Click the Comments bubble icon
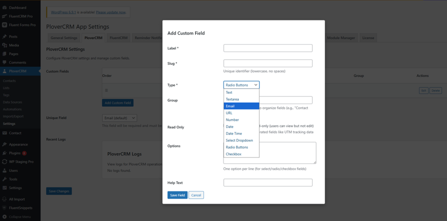 pos(4,63)
